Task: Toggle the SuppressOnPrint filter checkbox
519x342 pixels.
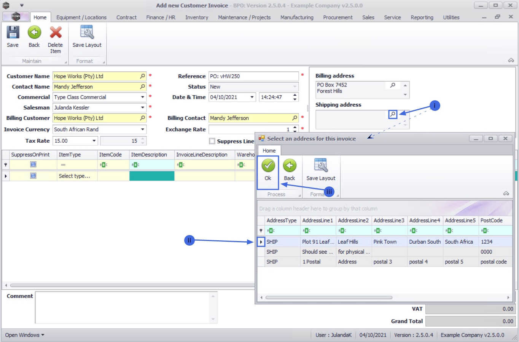Action: (x=33, y=164)
